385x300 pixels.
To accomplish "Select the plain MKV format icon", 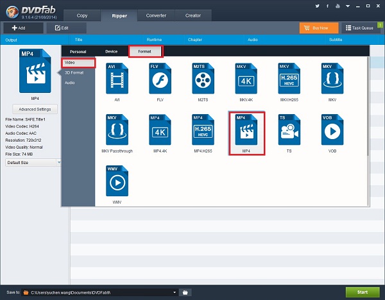I will click(x=332, y=78).
